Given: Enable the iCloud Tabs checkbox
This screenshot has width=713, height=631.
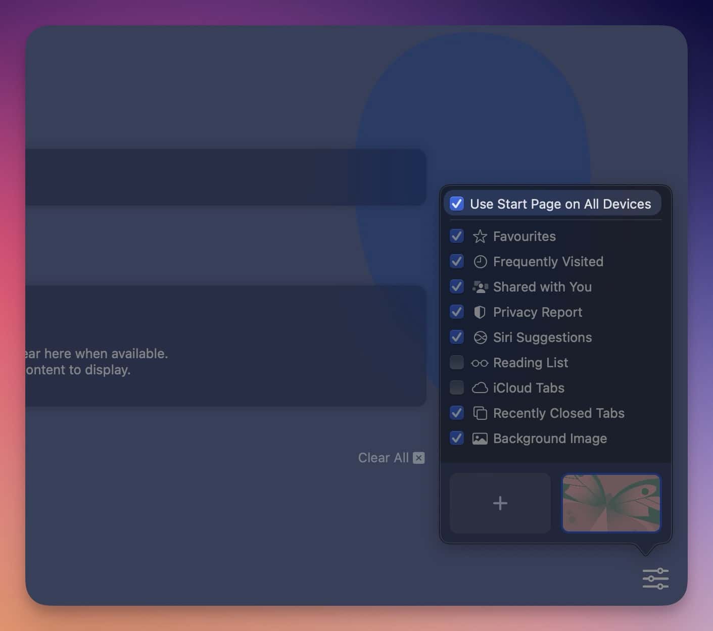Looking at the screenshot, I should point(456,387).
